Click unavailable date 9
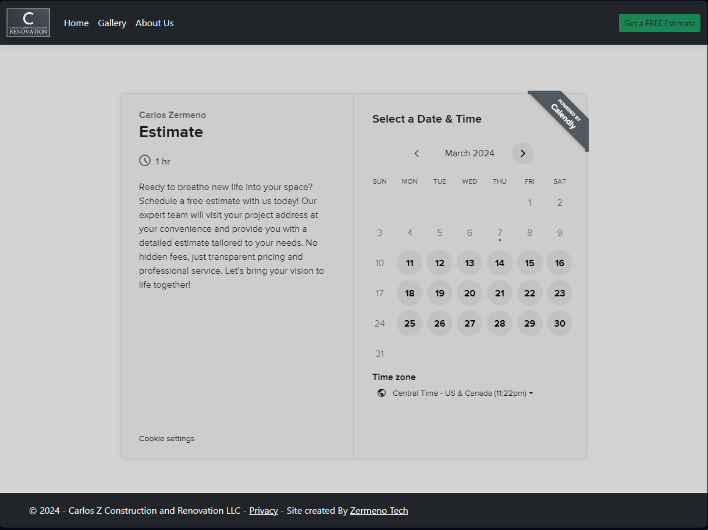Screen dimensions: 708x530 pos(560,233)
